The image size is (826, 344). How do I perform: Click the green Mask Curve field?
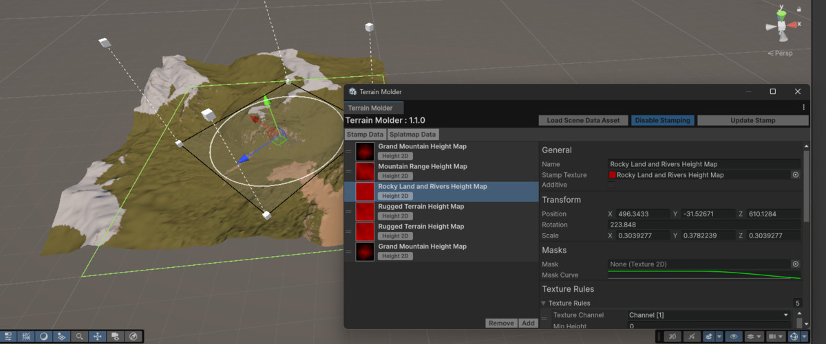click(704, 275)
